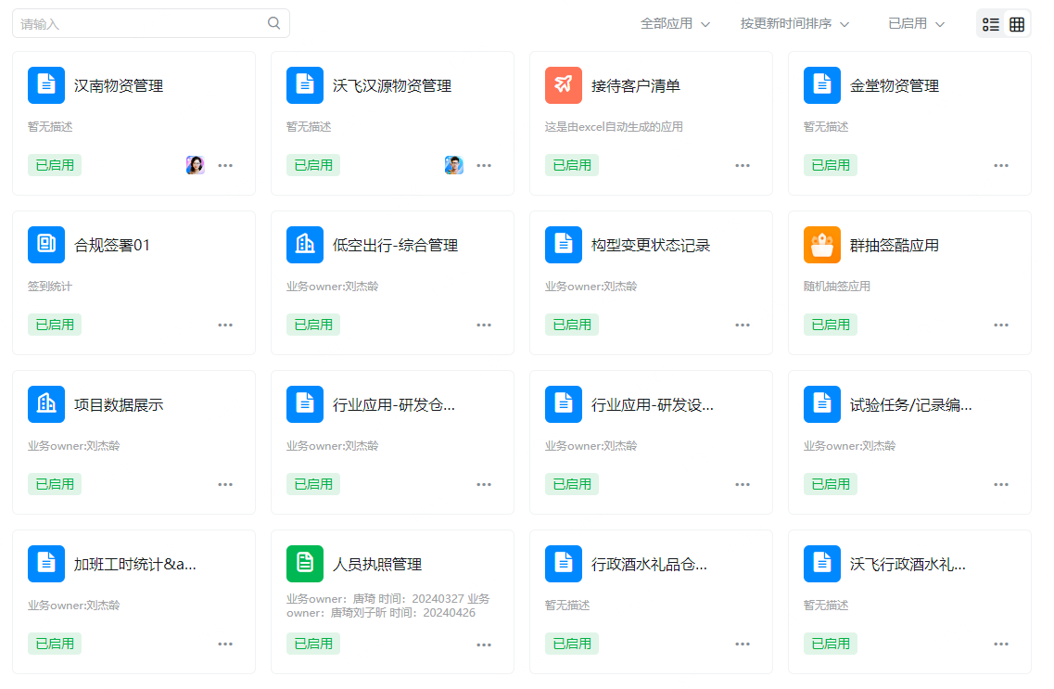Click avatar on 汉南物资管理 card

(x=195, y=165)
